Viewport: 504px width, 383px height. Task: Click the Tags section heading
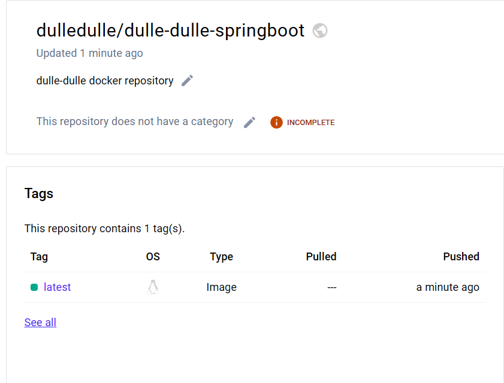39,193
